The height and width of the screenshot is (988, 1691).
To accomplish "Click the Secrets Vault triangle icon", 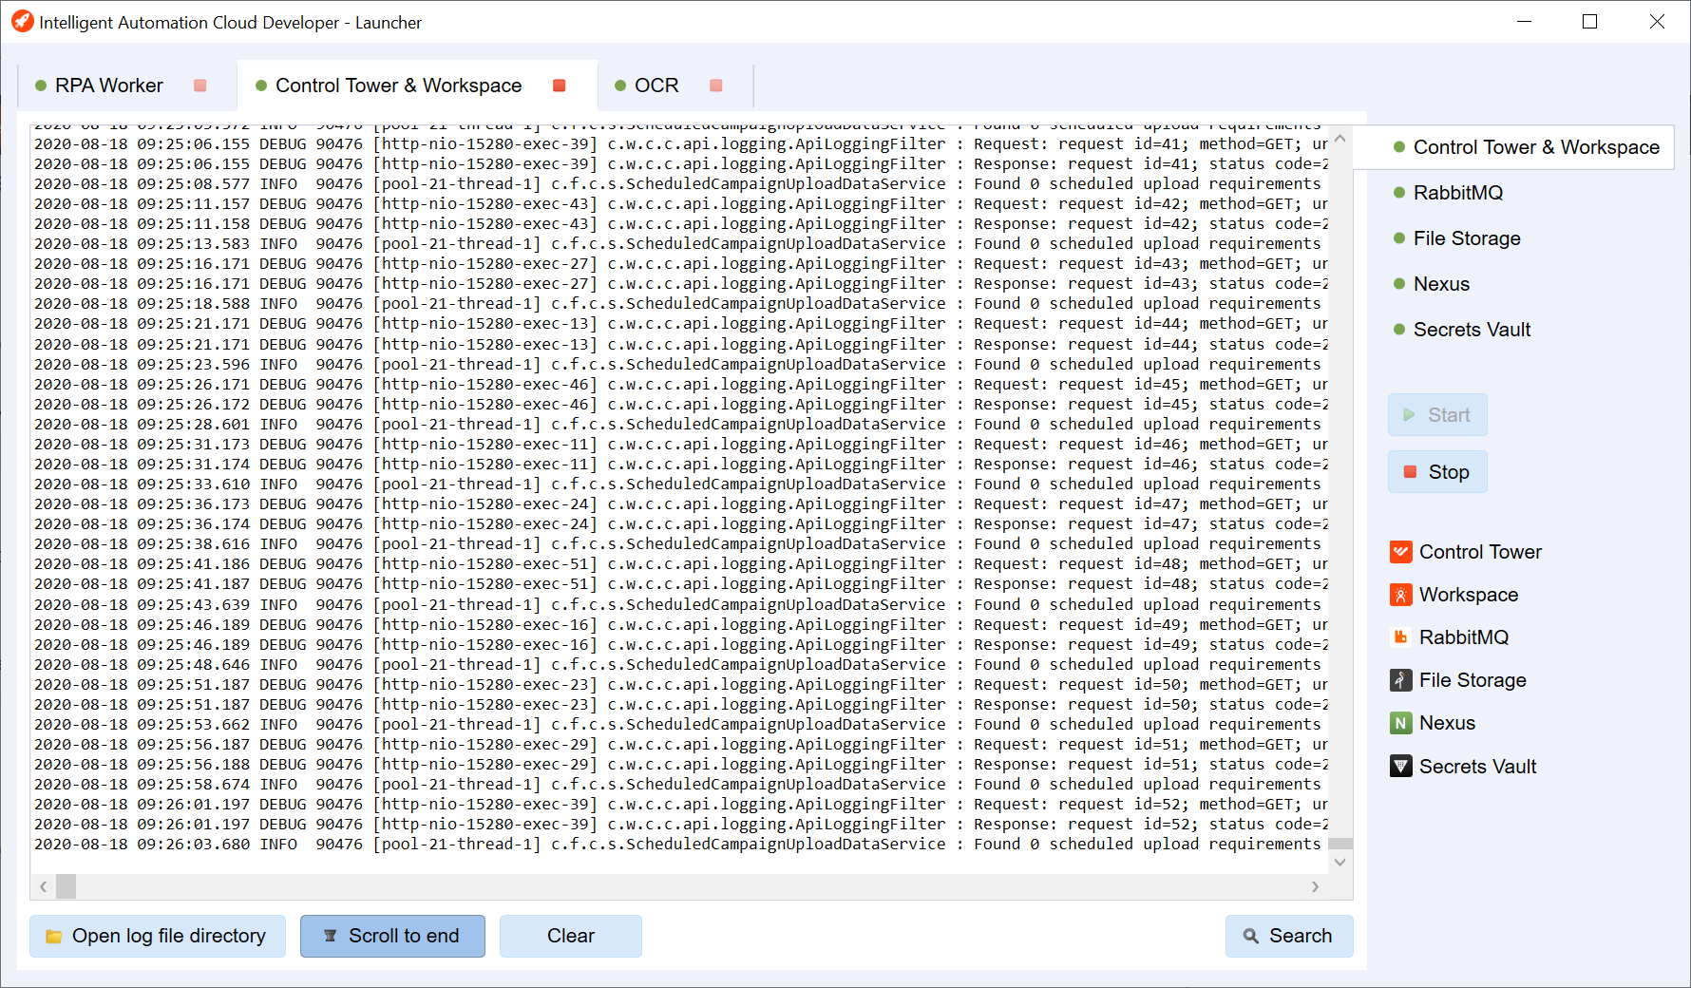I will [x=1400, y=767].
